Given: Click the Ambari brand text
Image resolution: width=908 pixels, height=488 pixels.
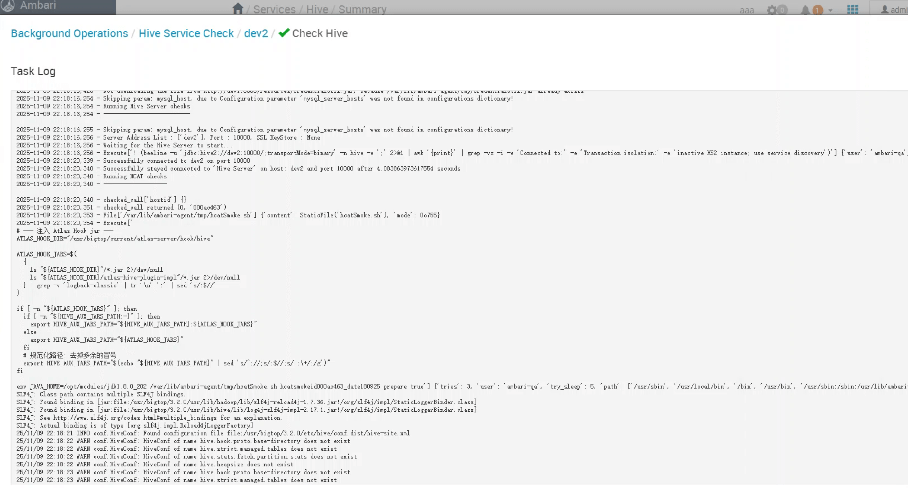Looking at the screenshot, I should pyautogui.click(x=38, y=5).
